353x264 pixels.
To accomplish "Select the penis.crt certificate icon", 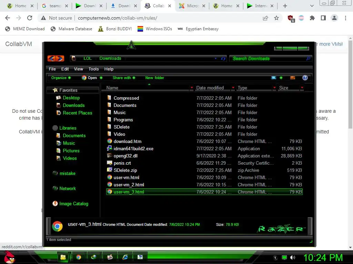I will click(109, 163).
